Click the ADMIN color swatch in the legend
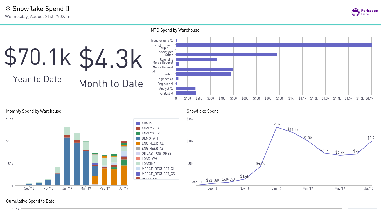 pos(137,123)
